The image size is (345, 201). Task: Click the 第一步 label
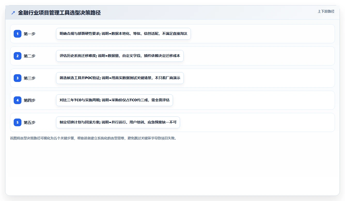[29, 34]
